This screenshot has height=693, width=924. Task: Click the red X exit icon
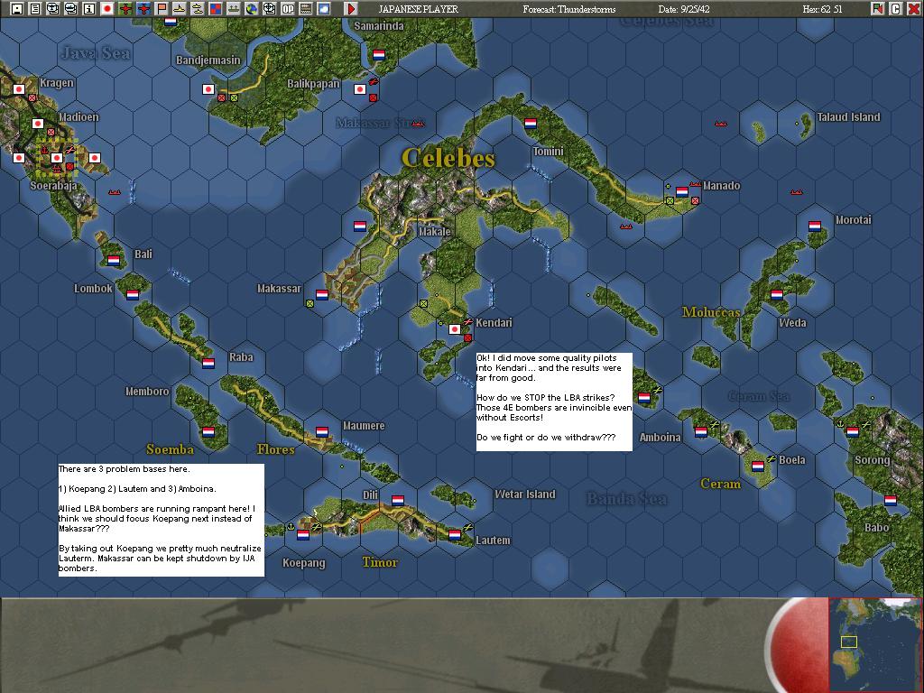tap(913, 8)
